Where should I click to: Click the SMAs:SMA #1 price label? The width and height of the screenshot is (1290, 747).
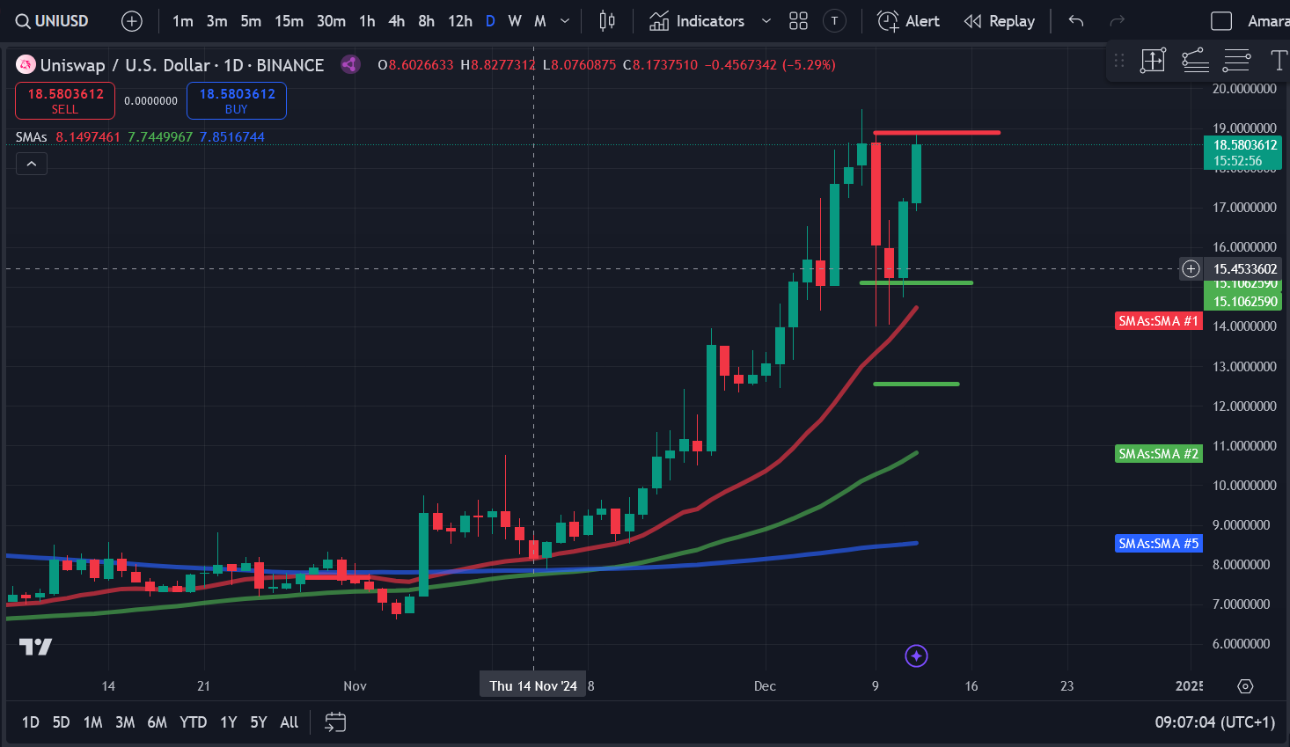pyautogui.click(x=1158, y=321)
